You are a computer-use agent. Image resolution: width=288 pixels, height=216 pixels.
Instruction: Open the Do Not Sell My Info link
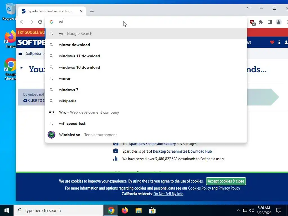(168, 194)
